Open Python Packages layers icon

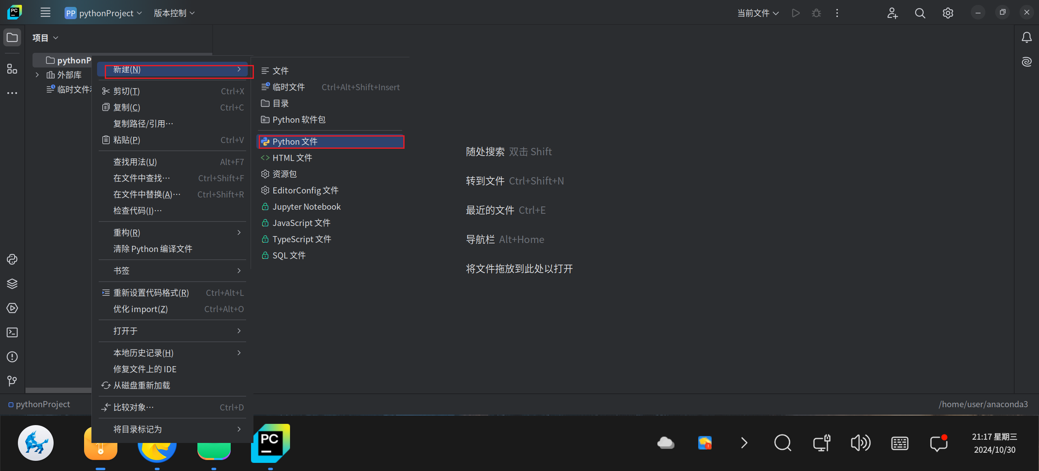click(x=12, y=284)
